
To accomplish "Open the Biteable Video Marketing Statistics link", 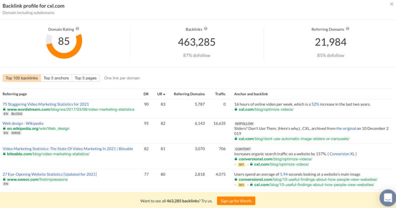I will pyautogui.click(x=68, y=149).
